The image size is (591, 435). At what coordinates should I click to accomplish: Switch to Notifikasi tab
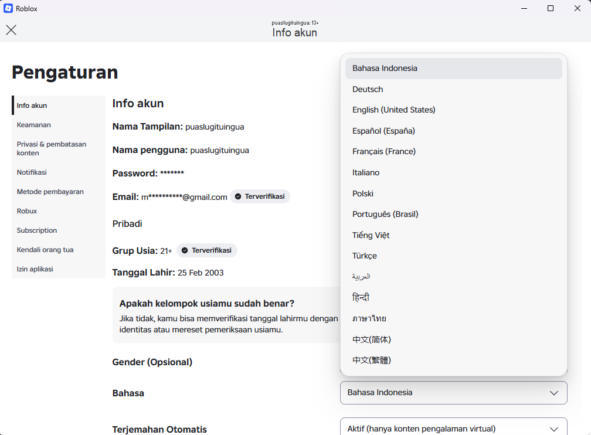coord(59,172)
